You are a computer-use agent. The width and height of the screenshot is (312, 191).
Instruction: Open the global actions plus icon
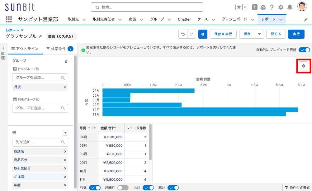(x=254, y=7)
